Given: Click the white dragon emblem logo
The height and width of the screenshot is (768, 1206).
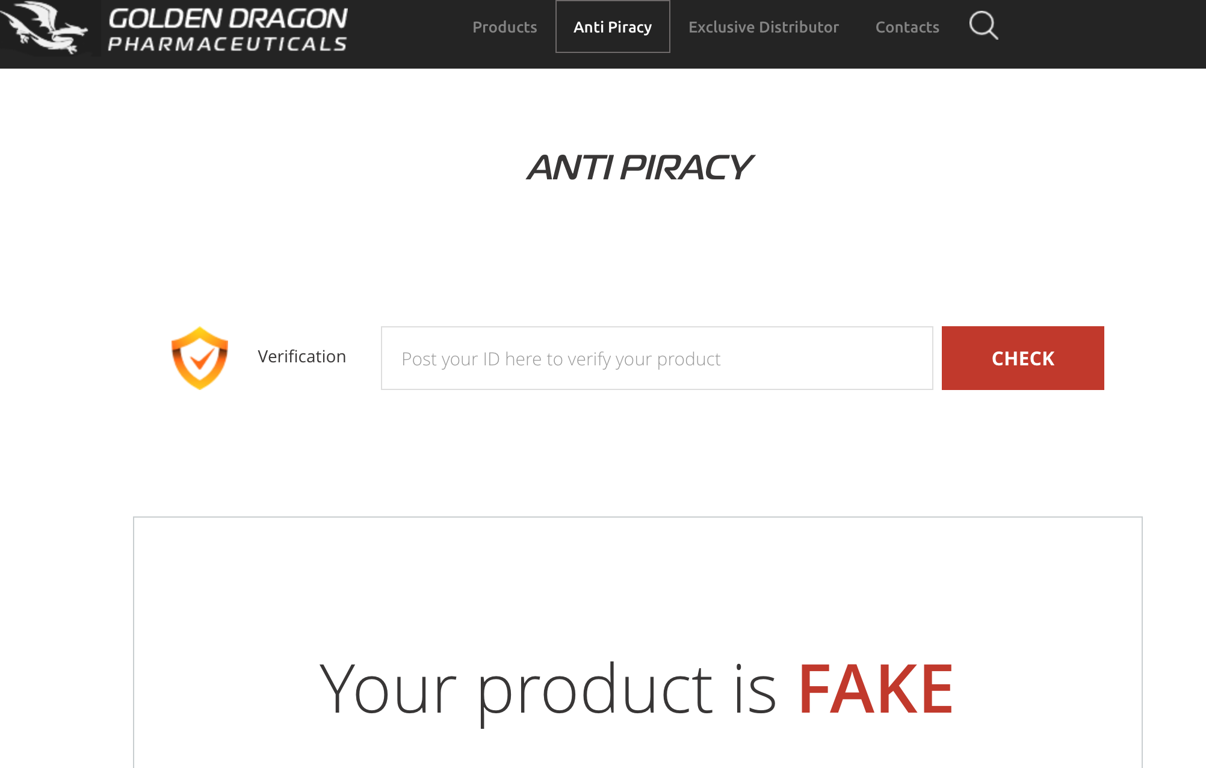Looking at the screenshot, I should (45, 28).
